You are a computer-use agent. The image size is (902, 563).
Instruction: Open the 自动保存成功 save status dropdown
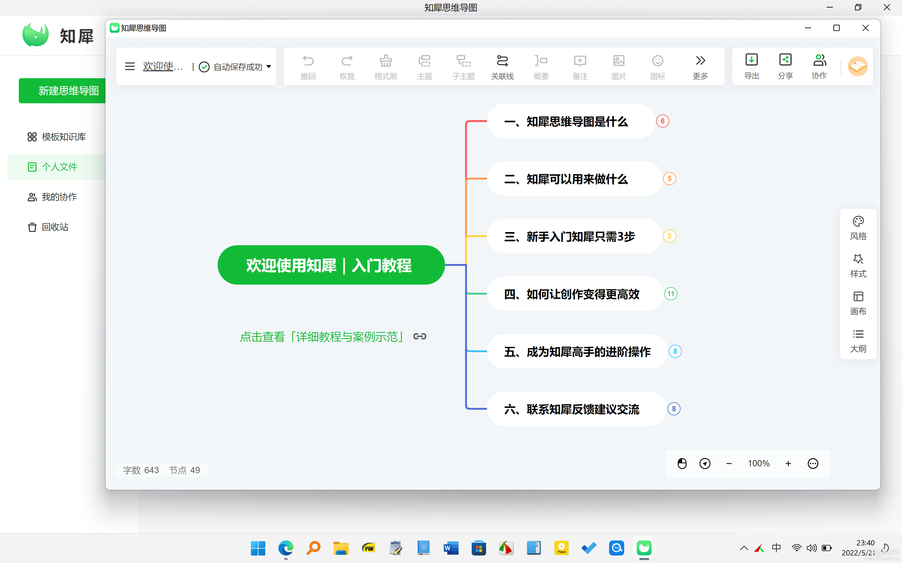(235, 67)
